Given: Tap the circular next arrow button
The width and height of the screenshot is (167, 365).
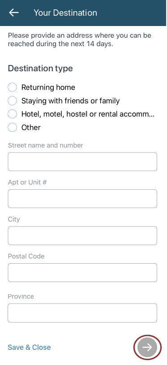Looking at the screenshot, I should (147, 348).
